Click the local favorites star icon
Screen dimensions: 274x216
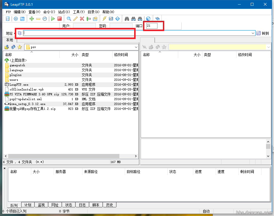20,47
